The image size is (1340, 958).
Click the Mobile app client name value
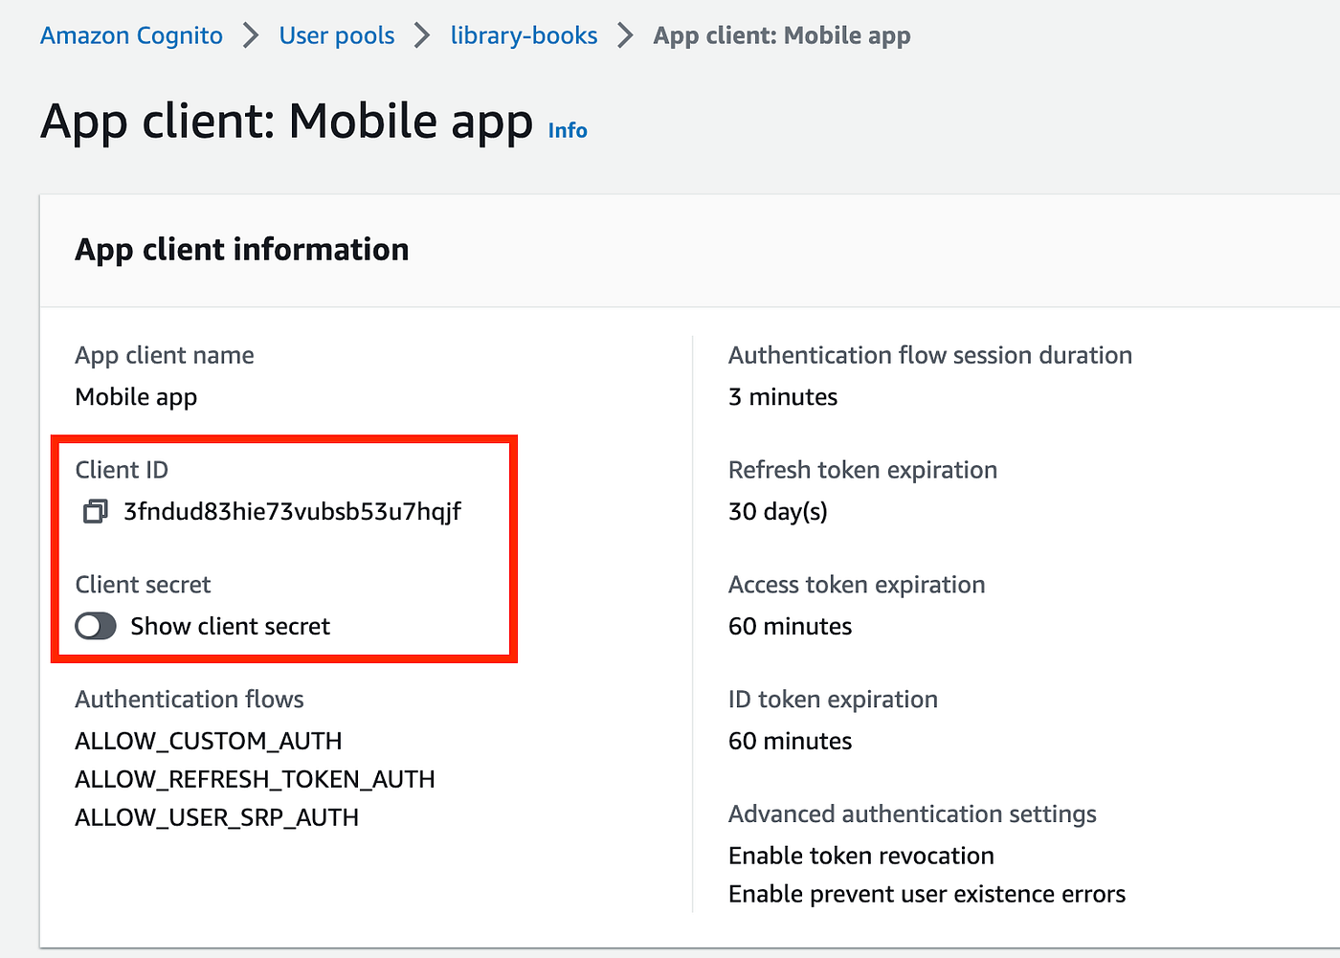point(136,396)
